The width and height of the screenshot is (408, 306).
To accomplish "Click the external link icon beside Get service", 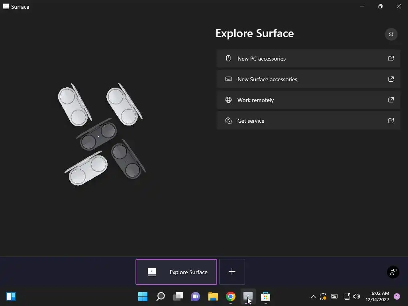I will (x=391, y=120).
